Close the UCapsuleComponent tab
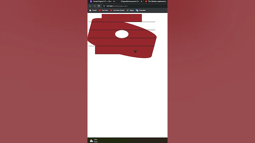Viewport: 255px width, 143px height. click(141, 1)
